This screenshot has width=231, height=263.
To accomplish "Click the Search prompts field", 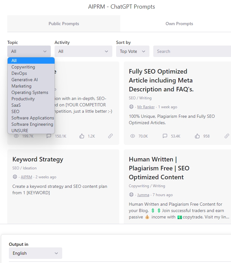I will [192, 51].
